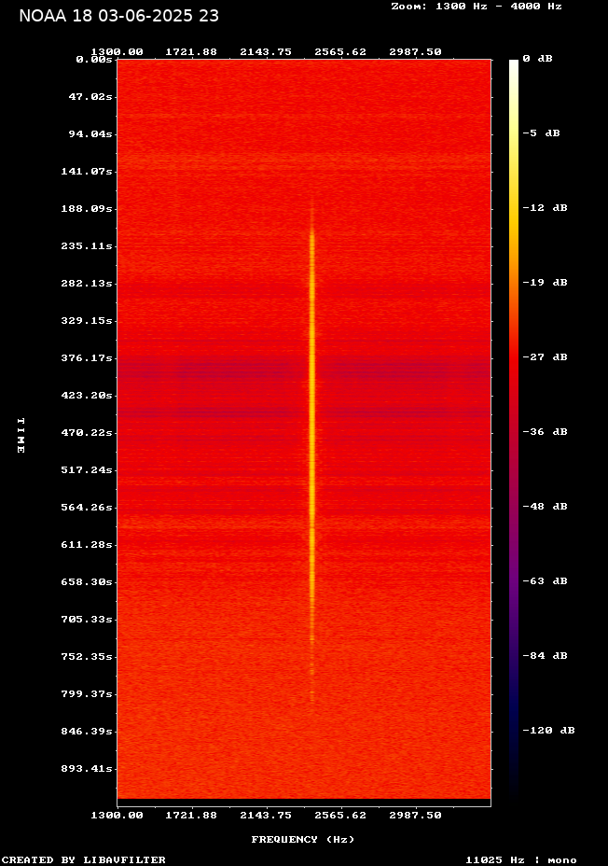Screen dimensions: 608x866
Task: Click the '-19 dB' color scale label
Action: click(546, 282)
